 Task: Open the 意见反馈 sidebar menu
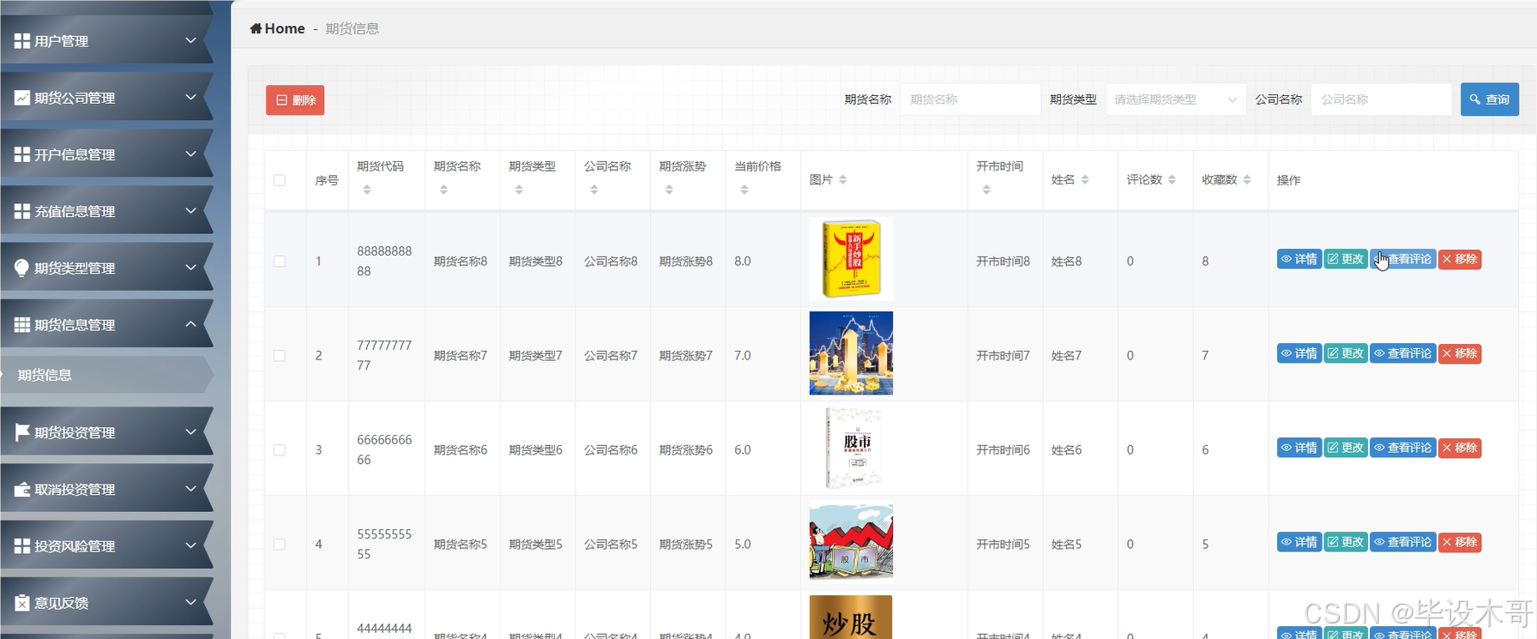pos(106,602)
